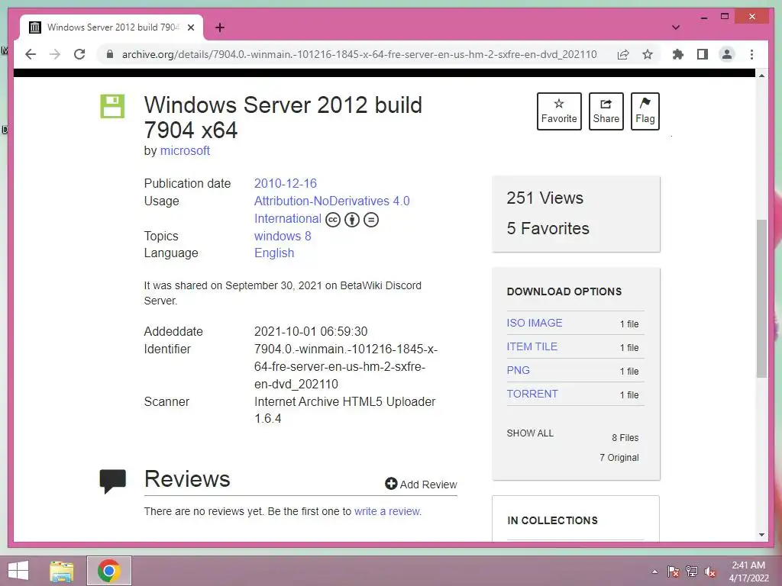
Task: Download the TORRENT file
Action: coord(532,394)
